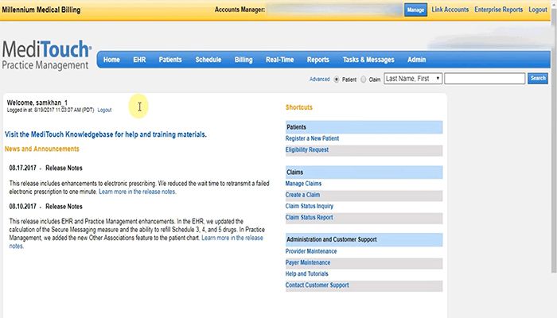
Task: Go to the Billing menu
Action: click(x=243, y=60)
